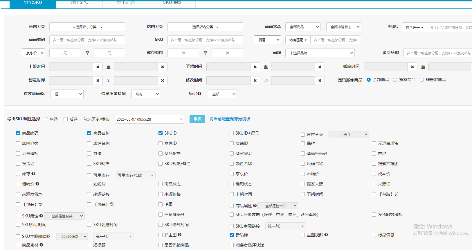Click help icon next to 长主图
The height and width of the screenshot is (250, 472).
coord(180,235)
